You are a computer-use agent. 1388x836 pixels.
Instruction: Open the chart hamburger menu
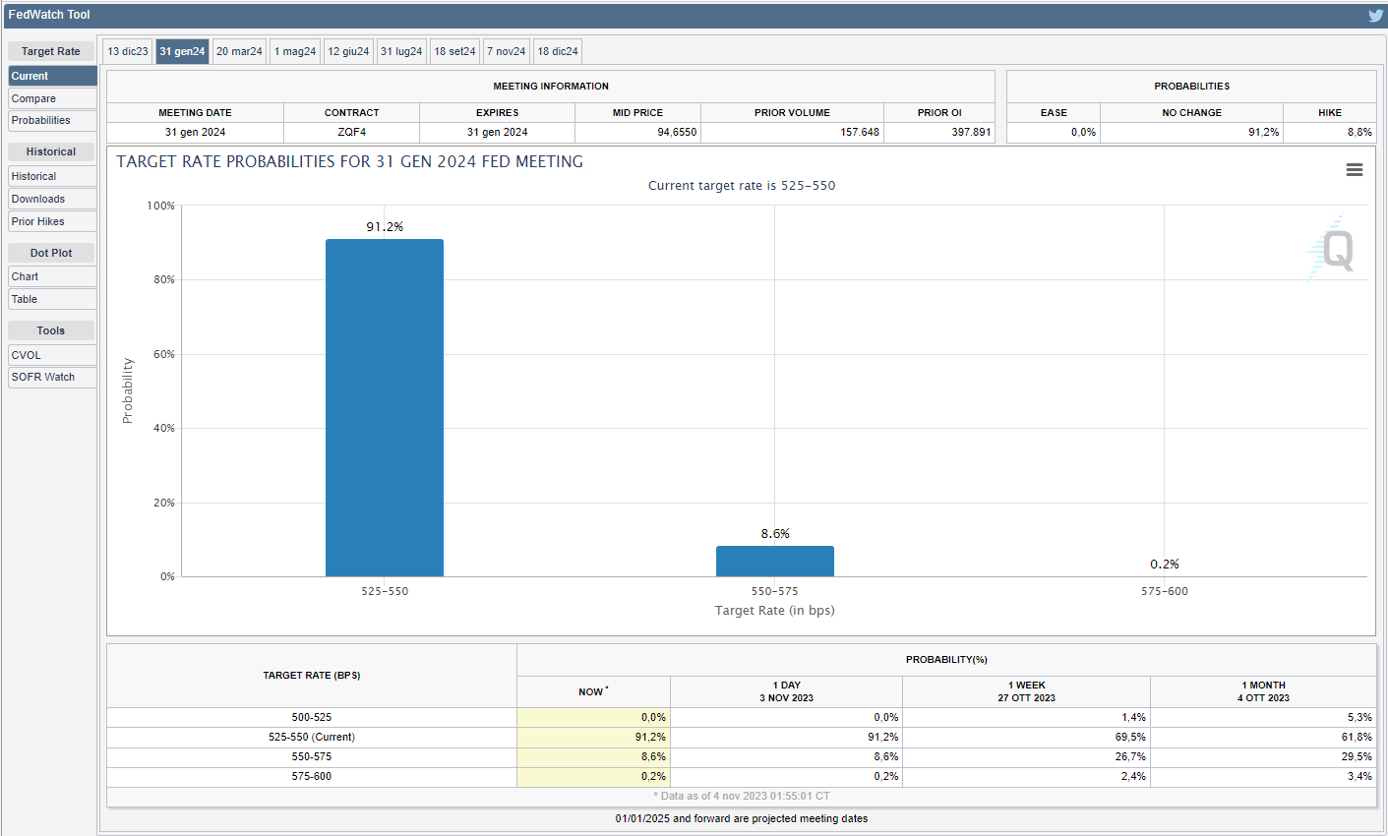click(x=1354, y=170)
